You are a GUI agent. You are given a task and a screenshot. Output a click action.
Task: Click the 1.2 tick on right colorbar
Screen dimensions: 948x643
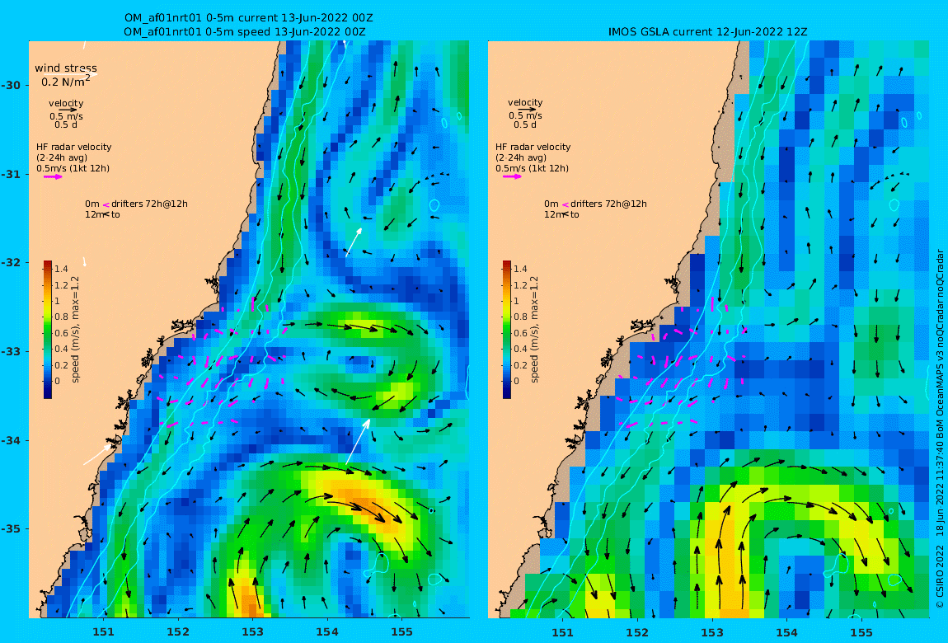(520, 284)
